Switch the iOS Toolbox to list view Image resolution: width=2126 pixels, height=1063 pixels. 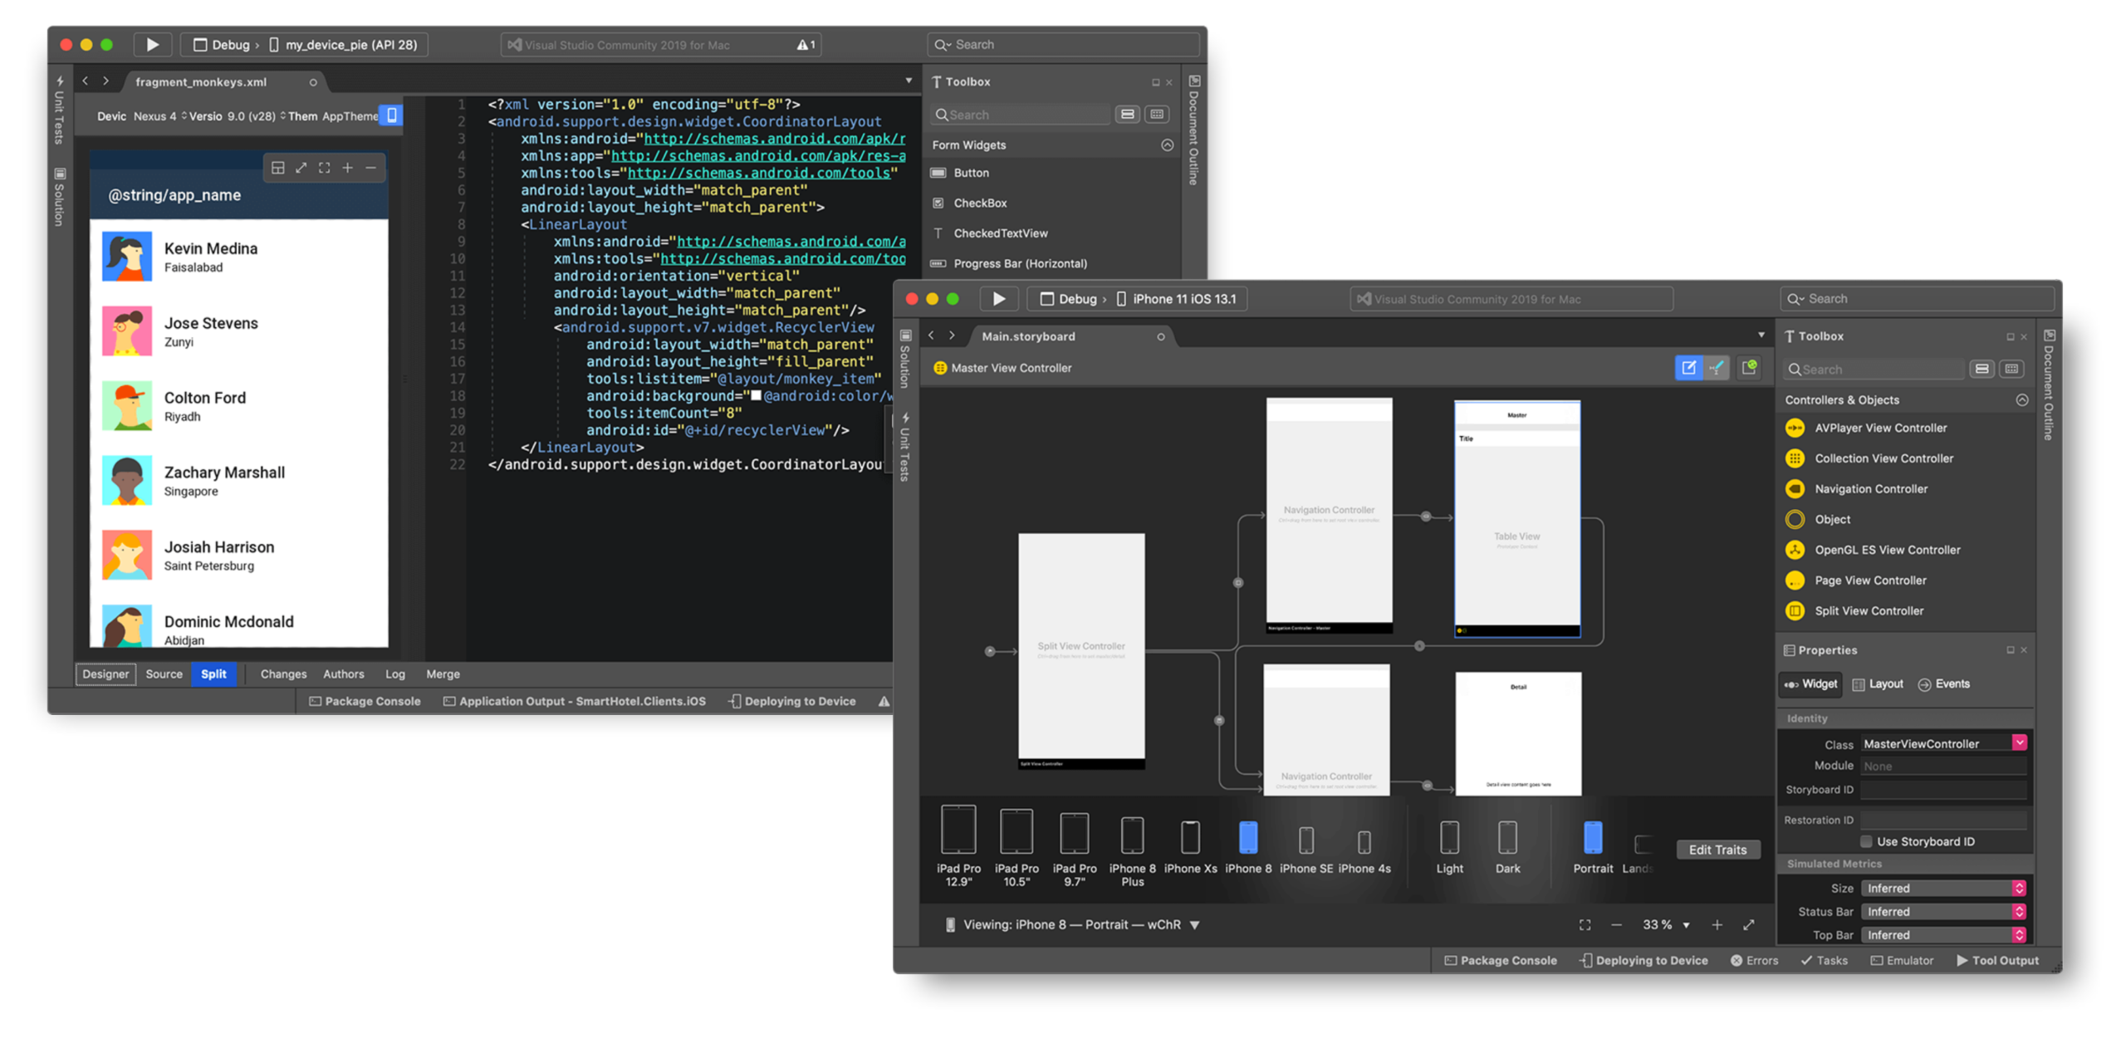point(1981,370)
